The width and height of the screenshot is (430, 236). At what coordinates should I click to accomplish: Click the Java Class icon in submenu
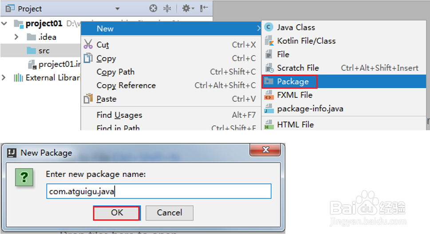[268, 27]
